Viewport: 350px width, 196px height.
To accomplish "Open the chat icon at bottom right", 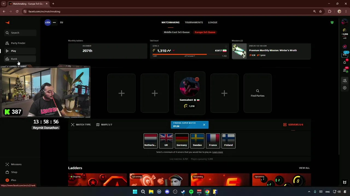I will [x=345, y=182].
